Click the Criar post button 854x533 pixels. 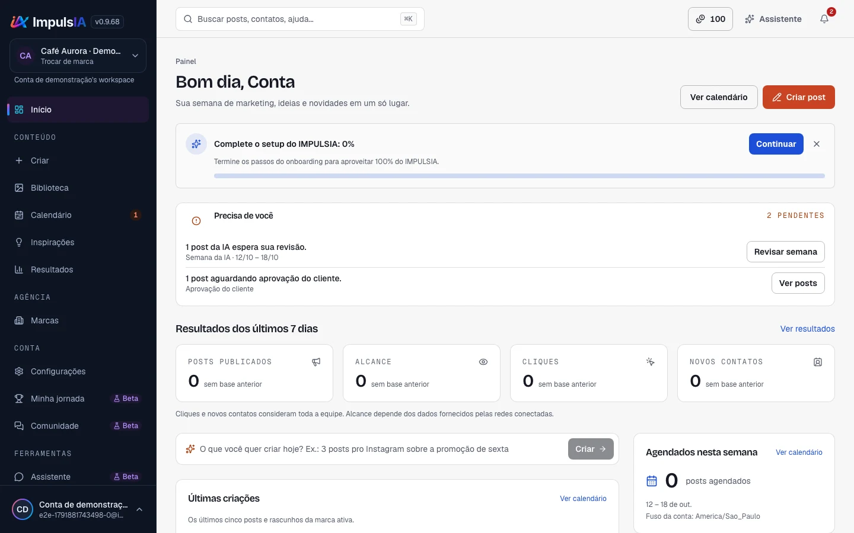tap(799, 97)
